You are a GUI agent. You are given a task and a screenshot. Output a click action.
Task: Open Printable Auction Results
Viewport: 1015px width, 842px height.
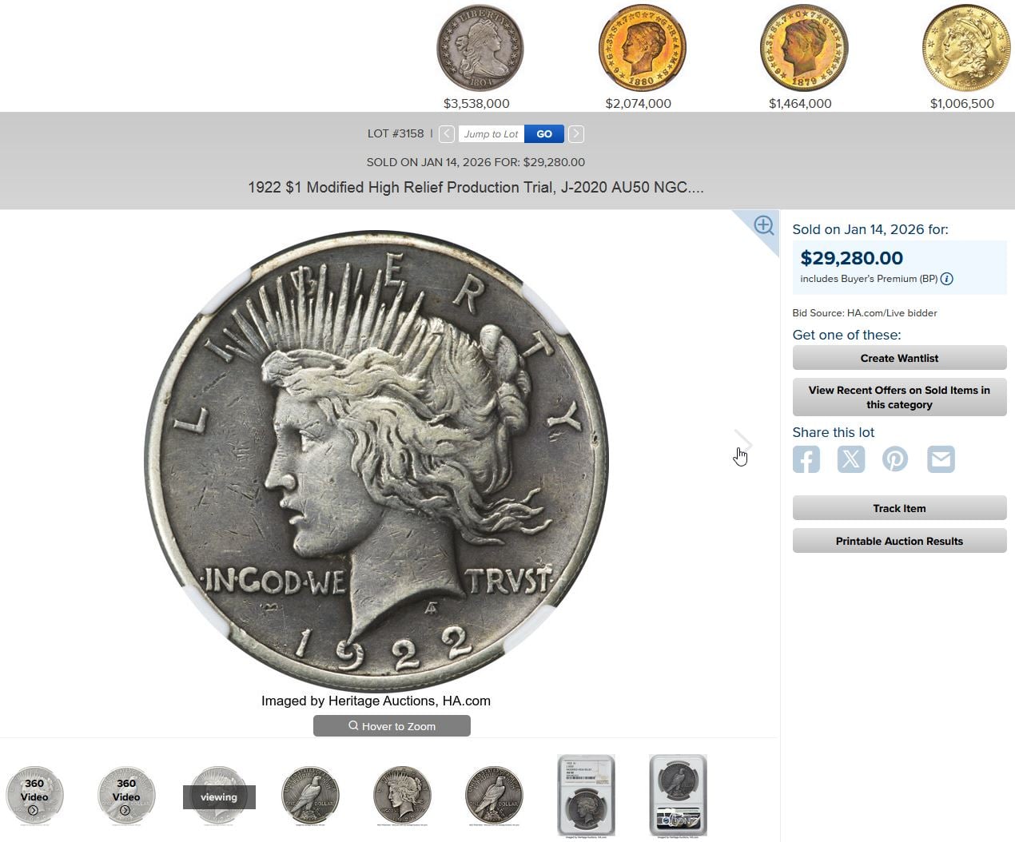899,541
